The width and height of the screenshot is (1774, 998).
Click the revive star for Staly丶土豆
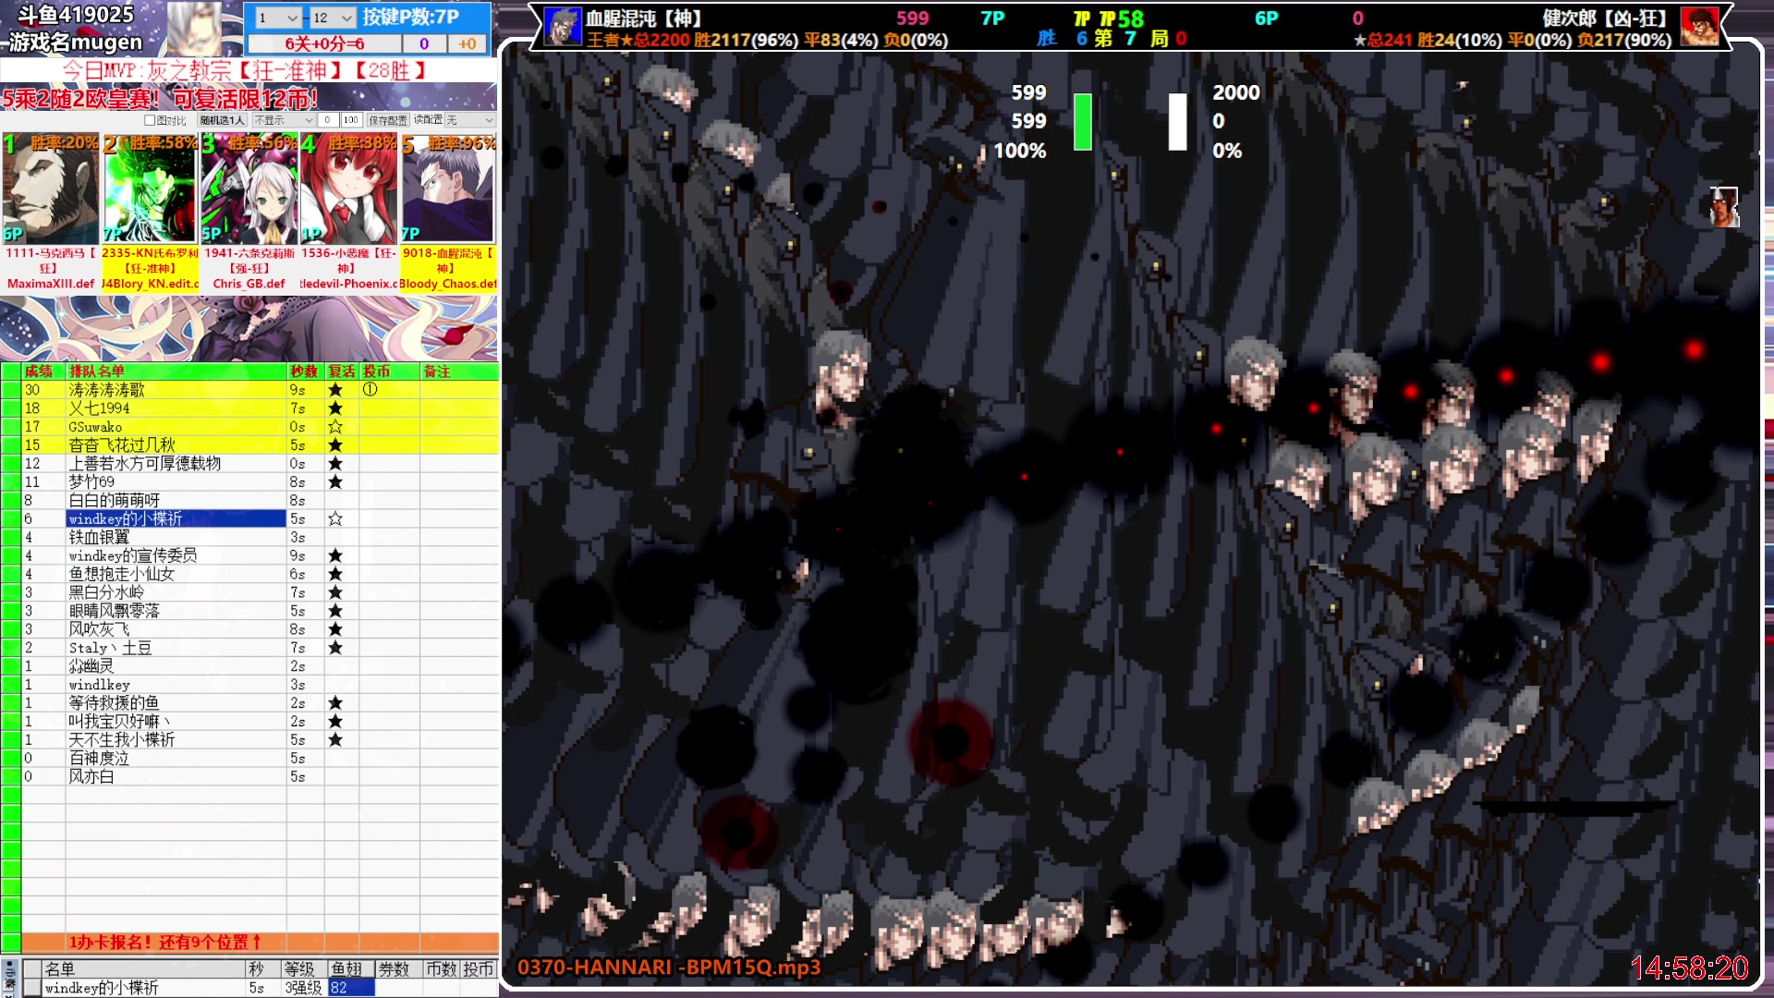pyautogui.click(x=335, y=649)
